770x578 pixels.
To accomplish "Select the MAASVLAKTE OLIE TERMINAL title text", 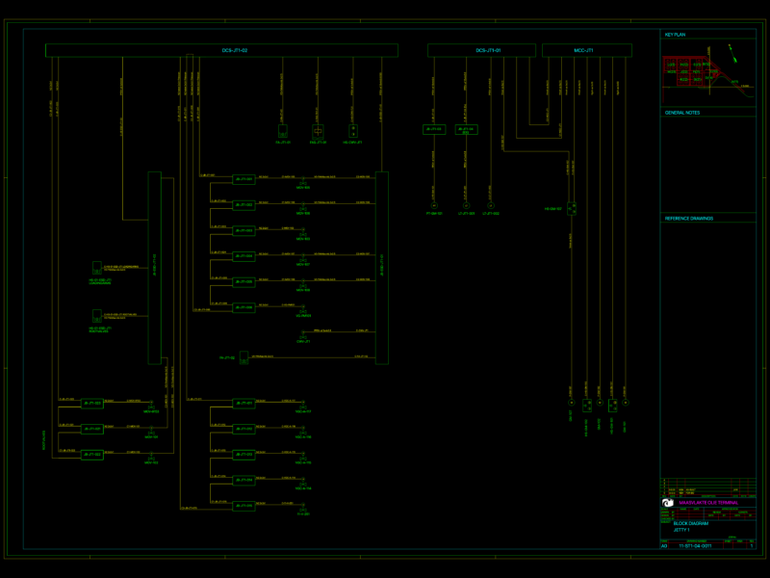I will (708, 503).
